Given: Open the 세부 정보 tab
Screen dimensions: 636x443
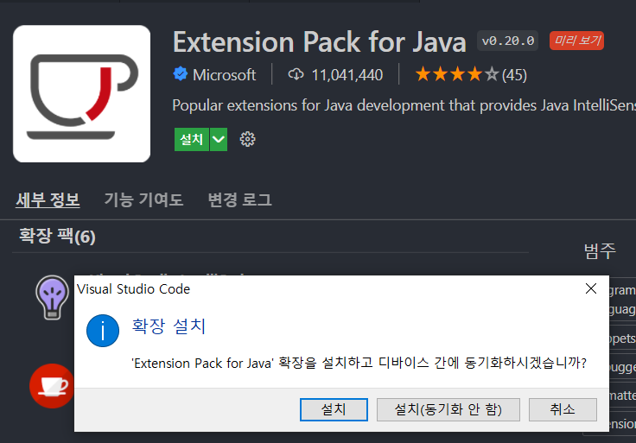Looking at the screenshot, I should click(x=48, y=199).
